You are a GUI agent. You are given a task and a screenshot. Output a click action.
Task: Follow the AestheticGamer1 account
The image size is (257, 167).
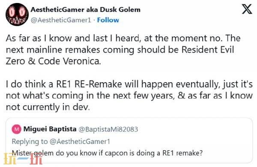(108, 20)
